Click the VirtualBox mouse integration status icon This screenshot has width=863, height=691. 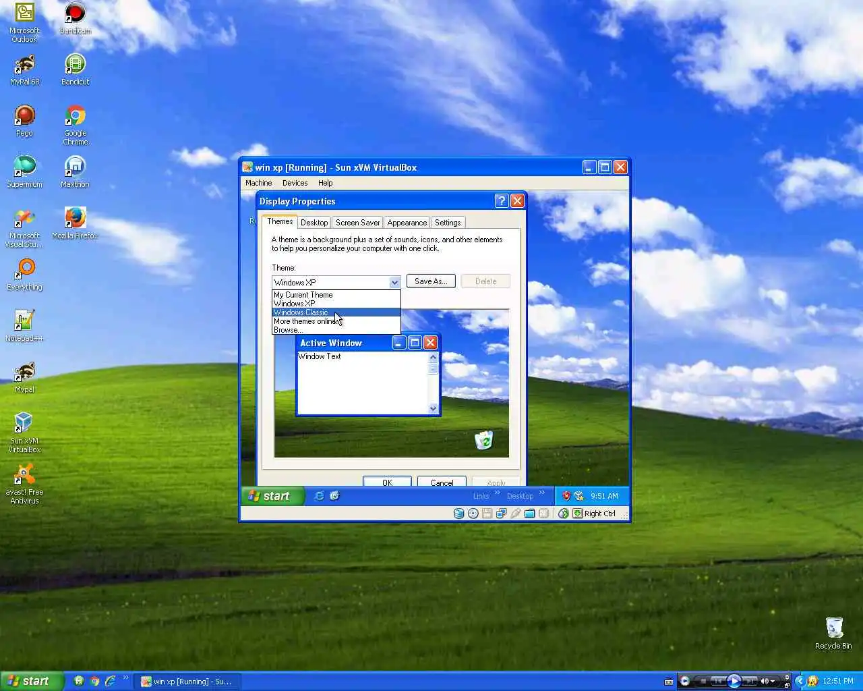pyautogui.click(x=564, y=514)
